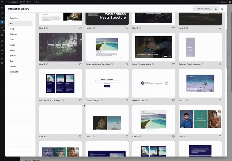The height and width of the screenshot is (161, 232).
Task: Select the Hero category
Action: [x=12, y=29]
